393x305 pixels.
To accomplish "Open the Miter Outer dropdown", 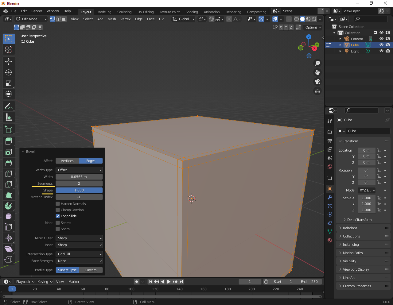I will coord(79,238).
